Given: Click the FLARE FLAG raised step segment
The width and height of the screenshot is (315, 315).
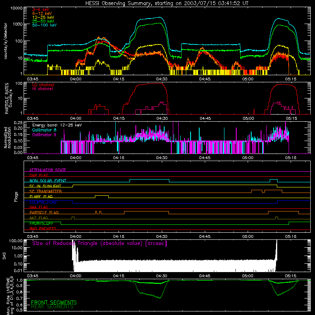Looking at the screenshot, I should pos(102,195).
